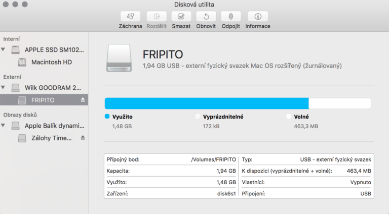
Task: Open the Informace info toolbar icon
Action: coord(258,17)
